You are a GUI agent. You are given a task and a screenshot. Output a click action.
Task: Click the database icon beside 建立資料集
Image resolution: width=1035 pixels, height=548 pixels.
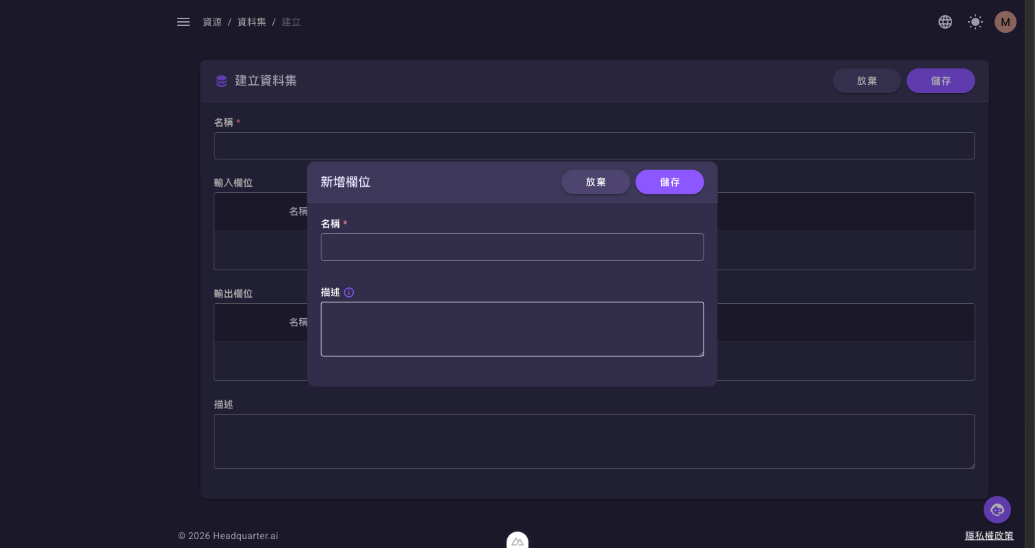222,81
